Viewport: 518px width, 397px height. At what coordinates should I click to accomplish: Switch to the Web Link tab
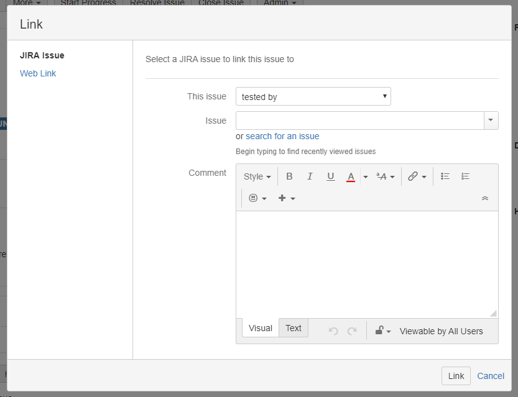[x=38, y=73]
